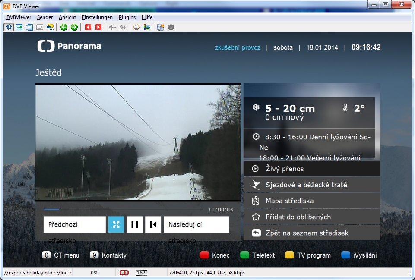Click the webcam video preview

(138, 142)
